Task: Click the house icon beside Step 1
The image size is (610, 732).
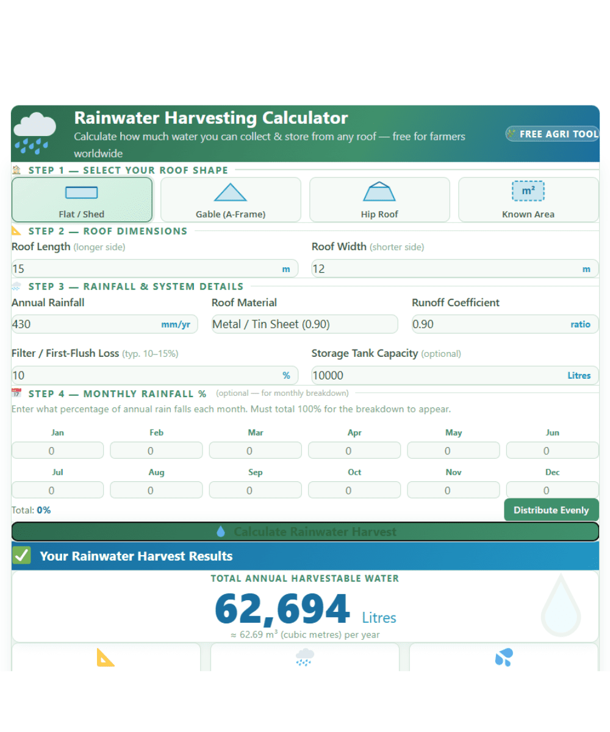Action: (x=16, y=170)
